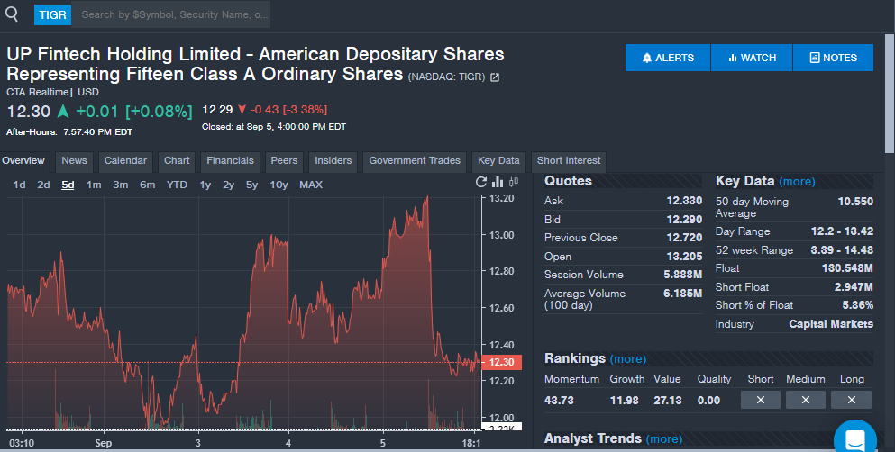Click Value score 27.13

pyautogui.click(x=667, y=401)
